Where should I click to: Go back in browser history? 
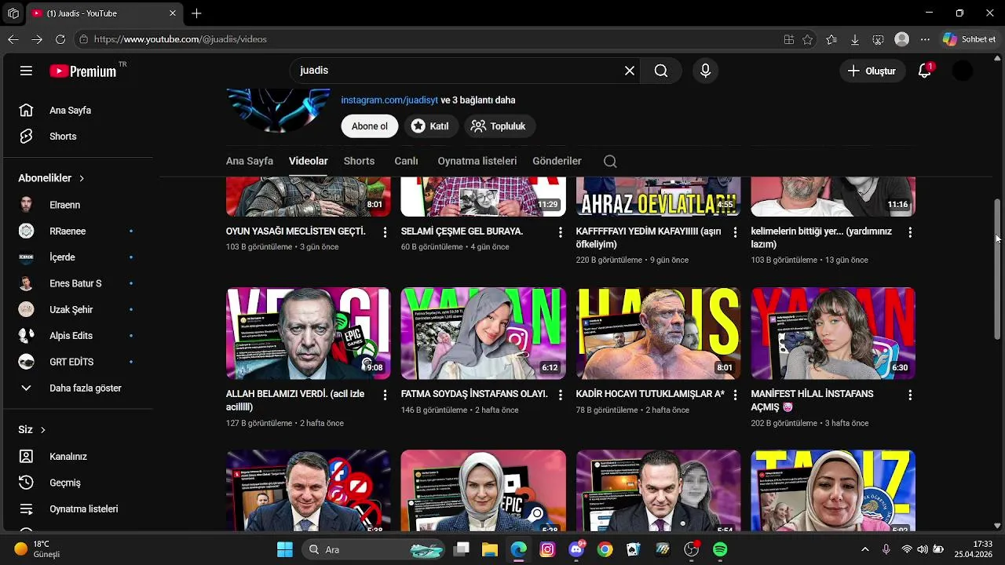coord(13,39)
